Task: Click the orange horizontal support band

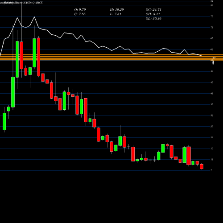Action: point(111,57)
